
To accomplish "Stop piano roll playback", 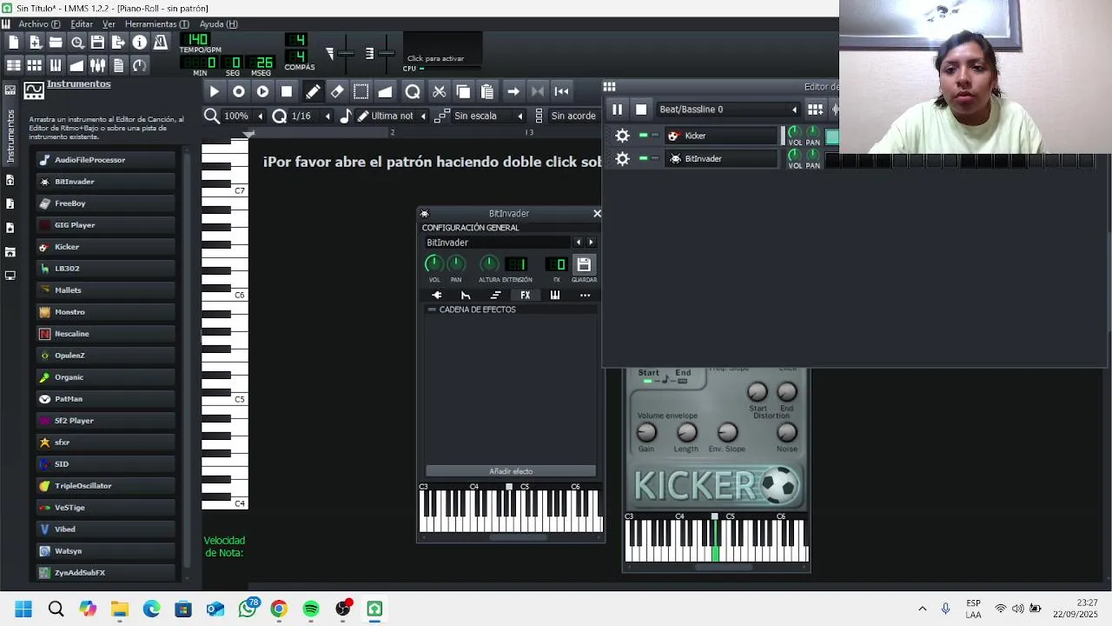I will (x=287, y=91).
